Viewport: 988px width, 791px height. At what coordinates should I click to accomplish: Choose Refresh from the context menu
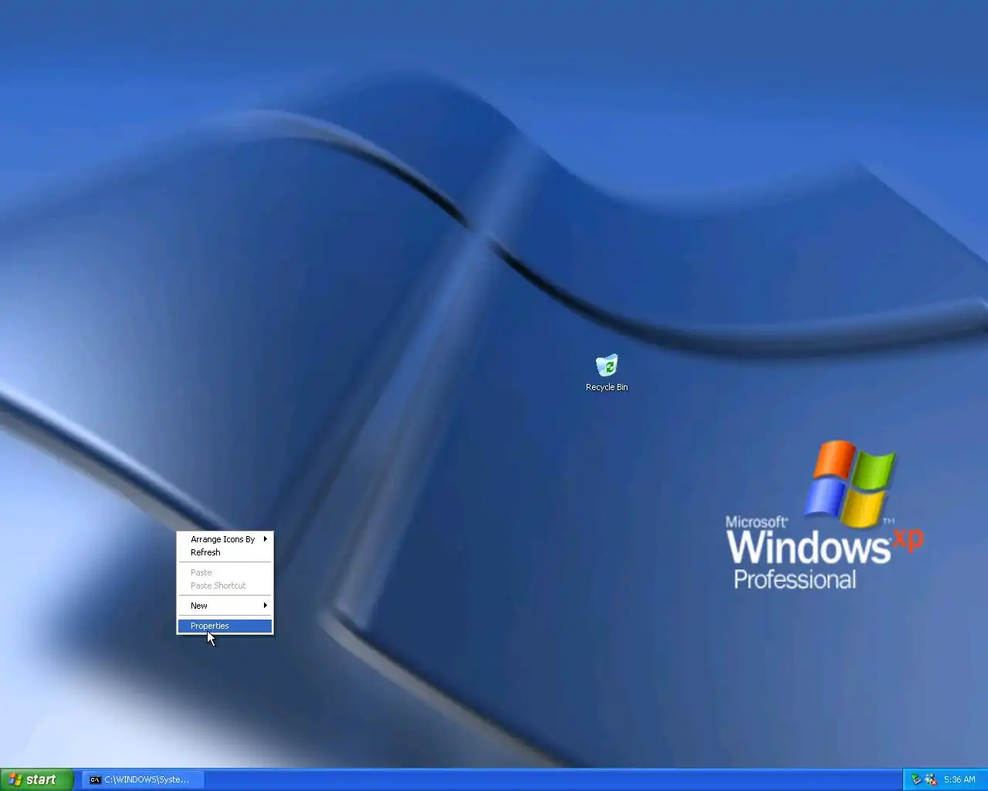(225, 552)
